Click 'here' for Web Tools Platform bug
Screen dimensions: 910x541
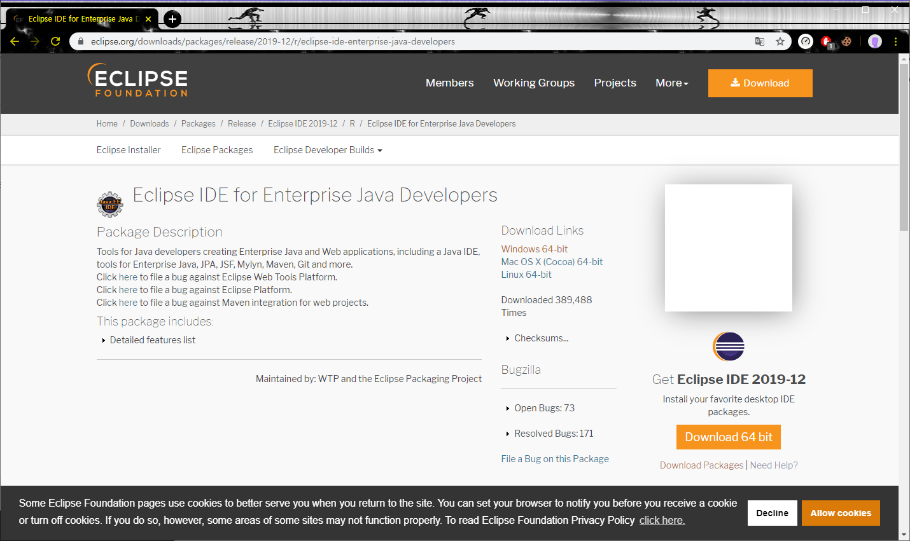tap(128, 277)
